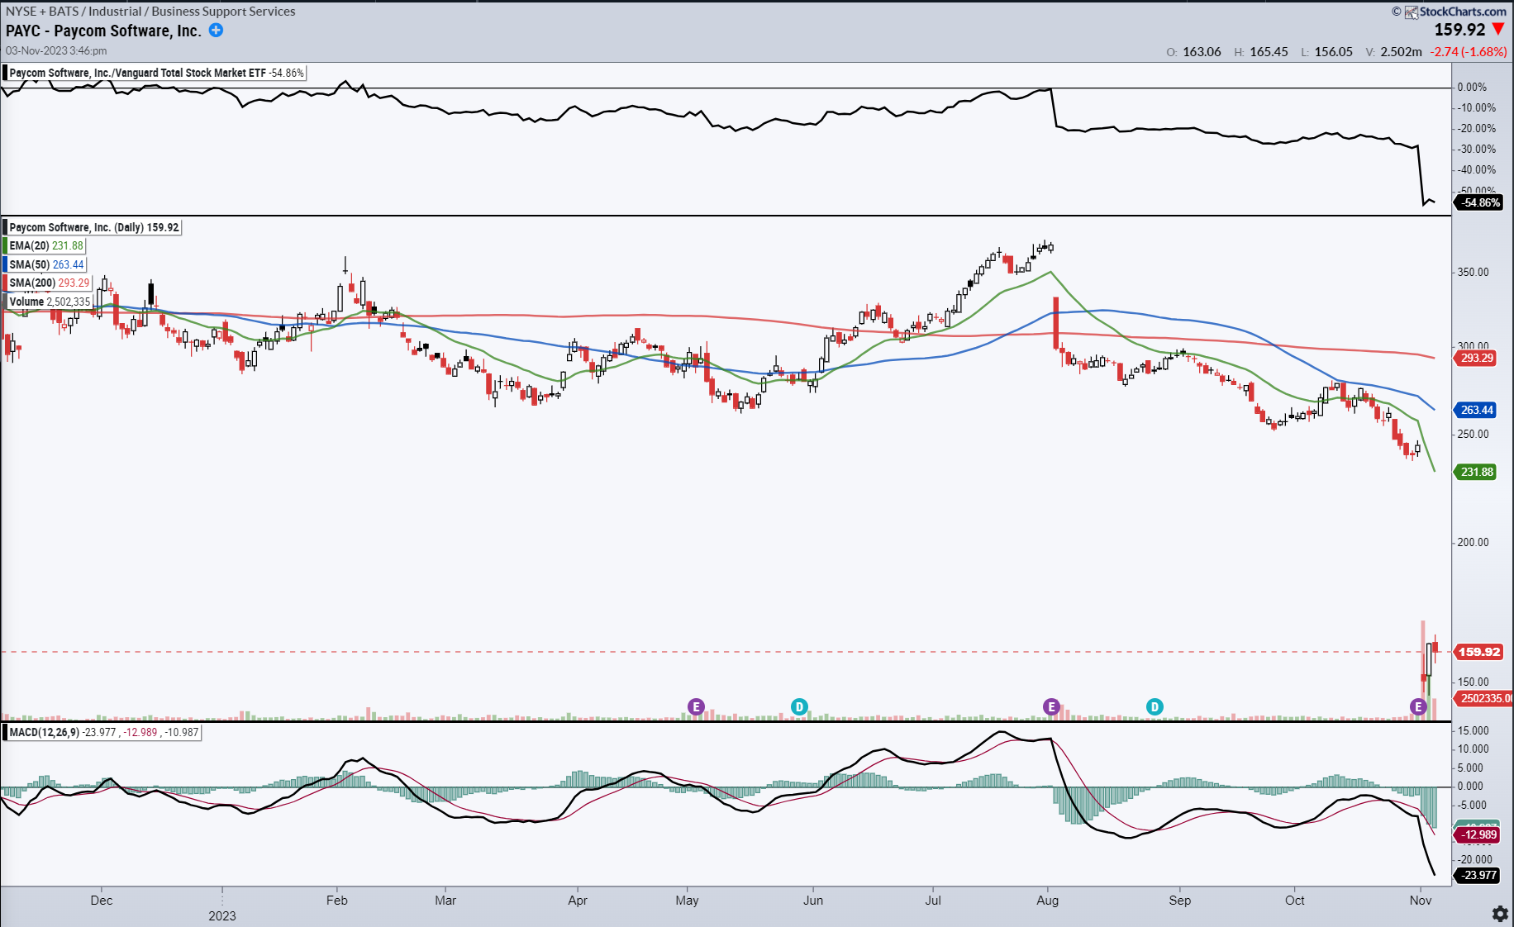Screen dimensions: 1514x927
Task: Click the Low value 156.05
Action: point(1333,51)
